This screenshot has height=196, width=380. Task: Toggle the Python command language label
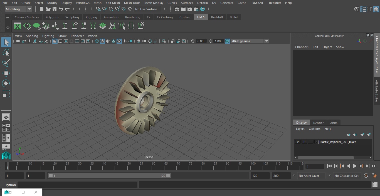click(11, 185)
